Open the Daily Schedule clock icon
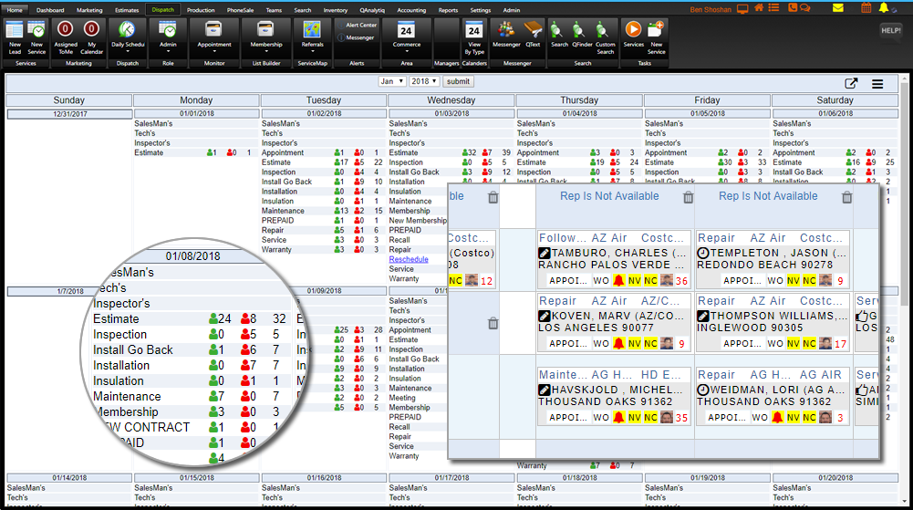Viewport: 913px width, 510px height. (x=128, y=30)
